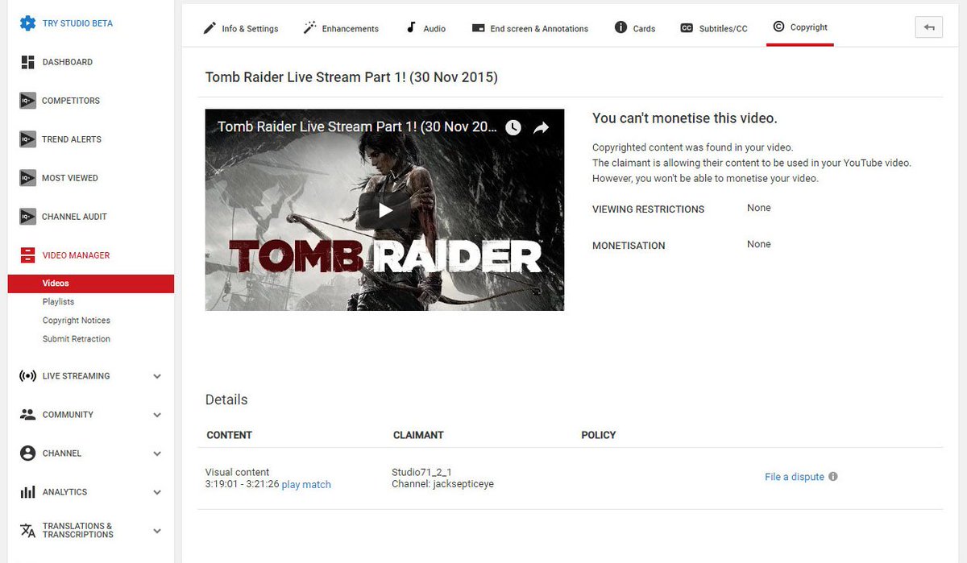Viewport: 967px width, 563px height.
Task: Expand Translations & Transcriptions chevron
Action: point(157,531)
